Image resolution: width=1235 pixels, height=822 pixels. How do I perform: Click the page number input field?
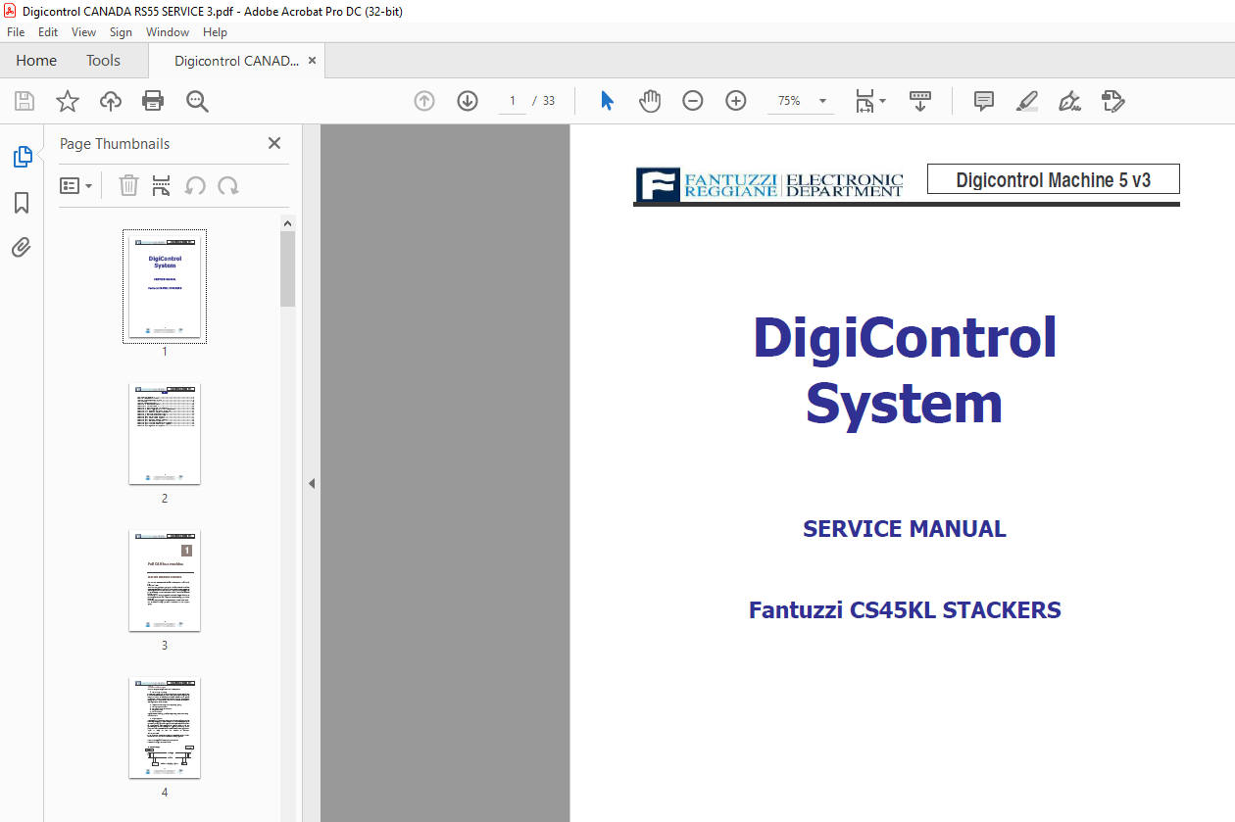coord(512,101)
